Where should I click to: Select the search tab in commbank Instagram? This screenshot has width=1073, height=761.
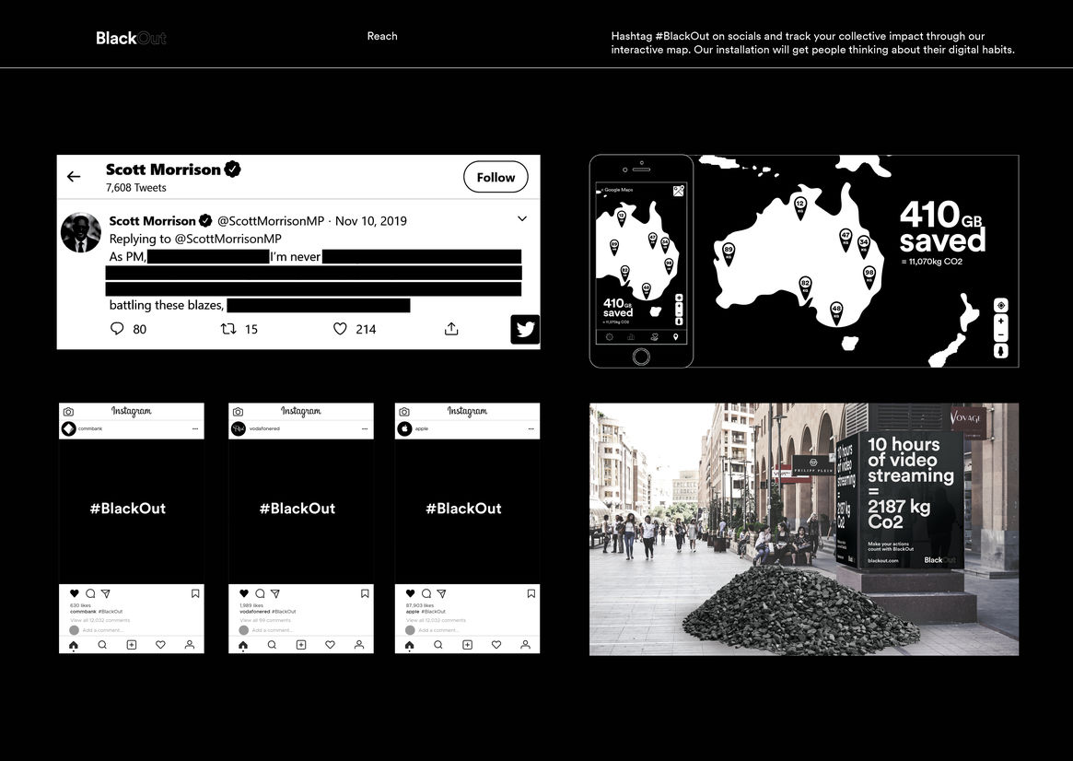[x=102, y=645]
